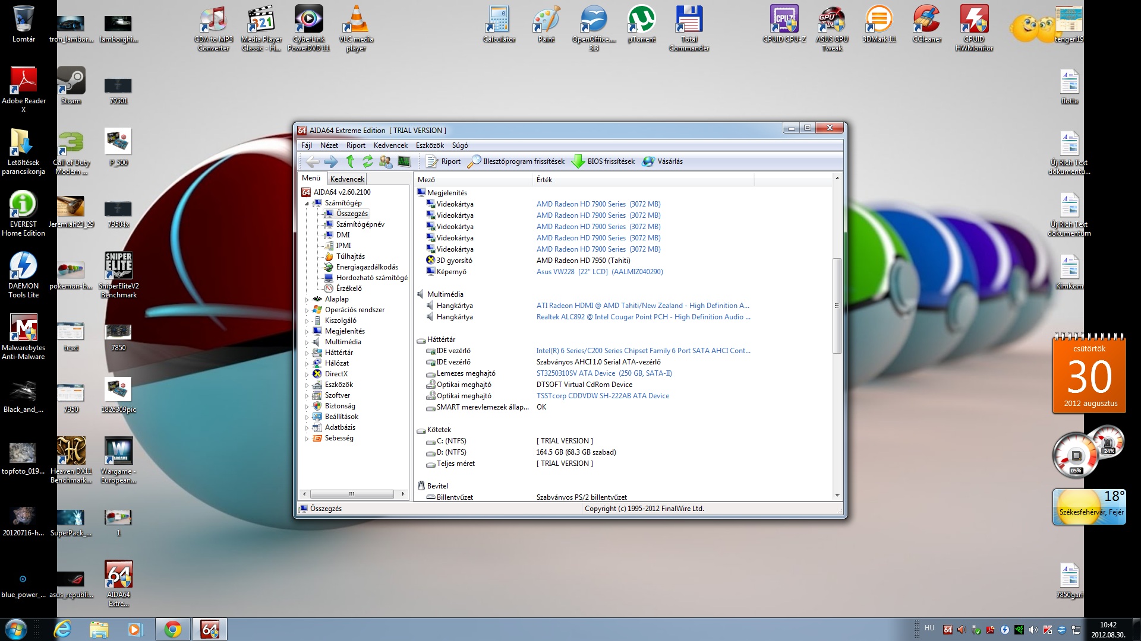The height and width of the screenshot is (641, 1141).
Task: Open the 3DMark 11 desktop icon
Action: 879,24
